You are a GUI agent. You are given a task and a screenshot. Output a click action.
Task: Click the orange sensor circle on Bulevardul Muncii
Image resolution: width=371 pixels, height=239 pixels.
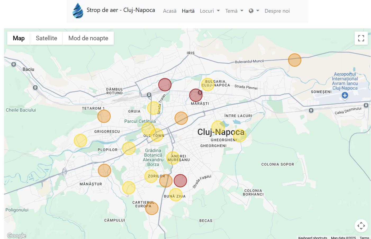(295, 60)
